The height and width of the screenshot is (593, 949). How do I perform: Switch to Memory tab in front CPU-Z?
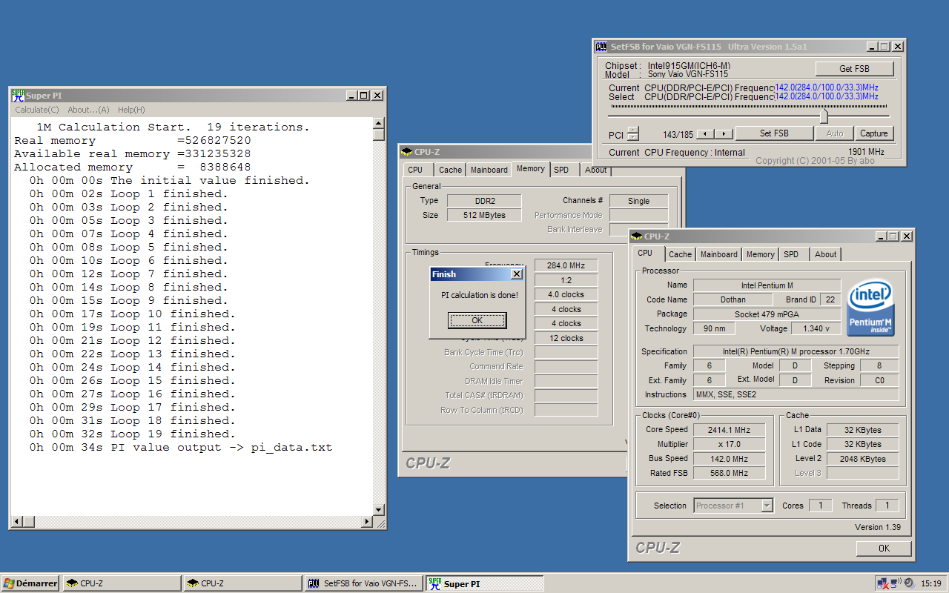click(761, 254)
